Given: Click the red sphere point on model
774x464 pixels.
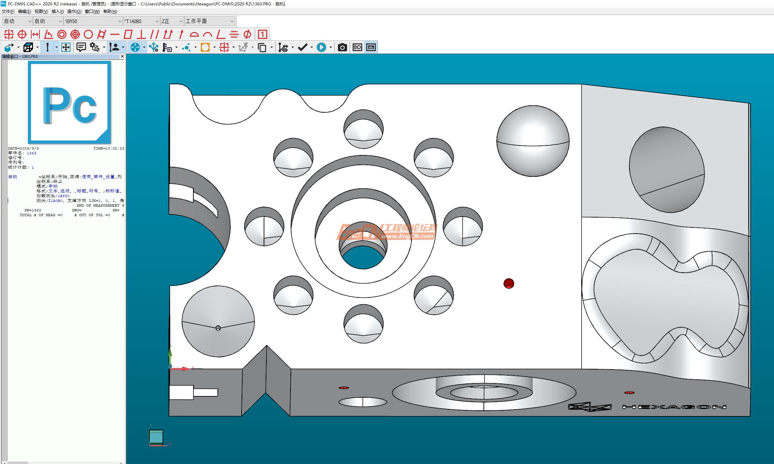Looking at the screenshot, I should [x=509, y=283].
